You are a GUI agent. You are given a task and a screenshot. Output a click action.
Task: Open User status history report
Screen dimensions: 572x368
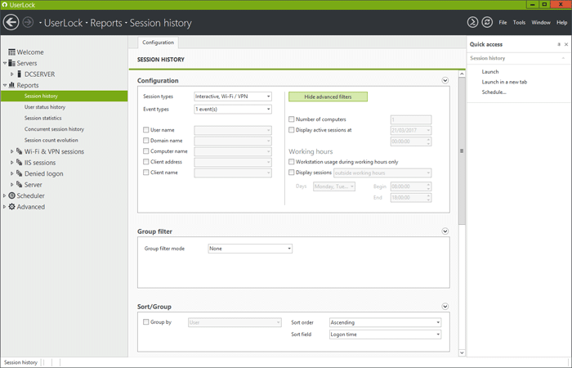coord(45,107)
